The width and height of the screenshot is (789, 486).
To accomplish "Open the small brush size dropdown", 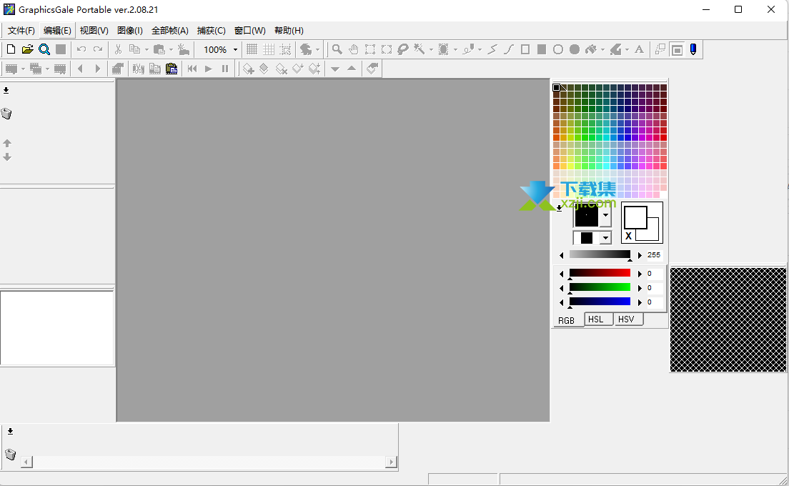I will pos(606,238).
